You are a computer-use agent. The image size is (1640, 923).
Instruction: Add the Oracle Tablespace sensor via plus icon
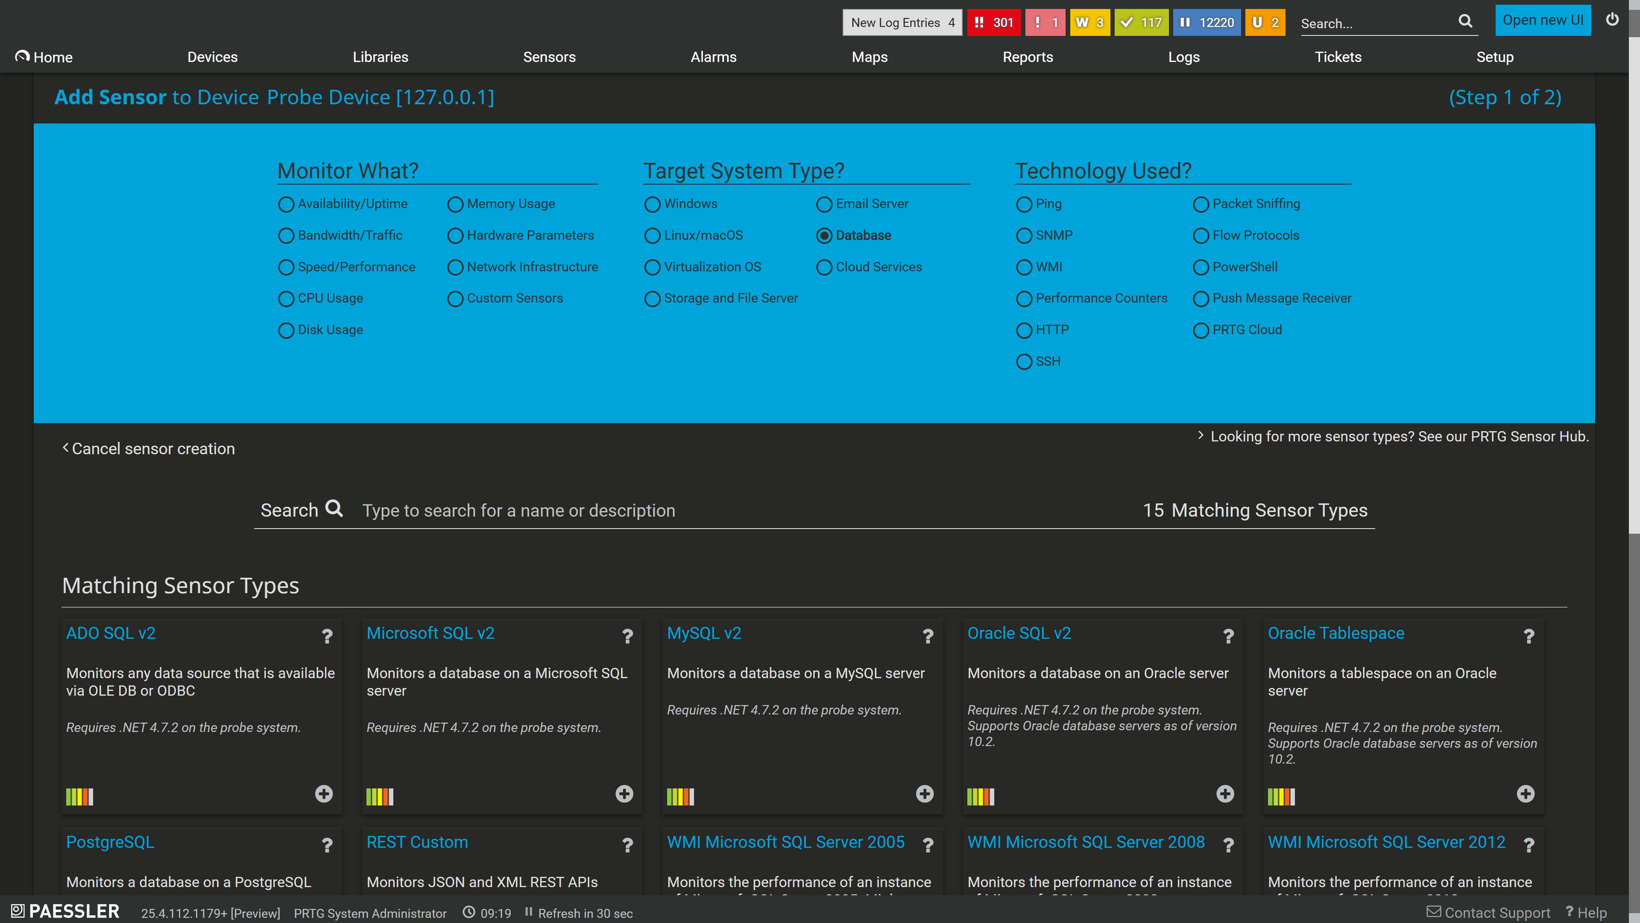click(x=1526, y=794)
